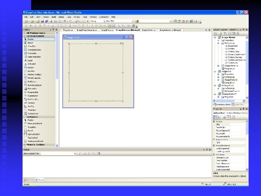The width and height of the screenshot is (261, 196).
Task: Click the Open File folder toolbar icon
Action: (x=38, y=21)
